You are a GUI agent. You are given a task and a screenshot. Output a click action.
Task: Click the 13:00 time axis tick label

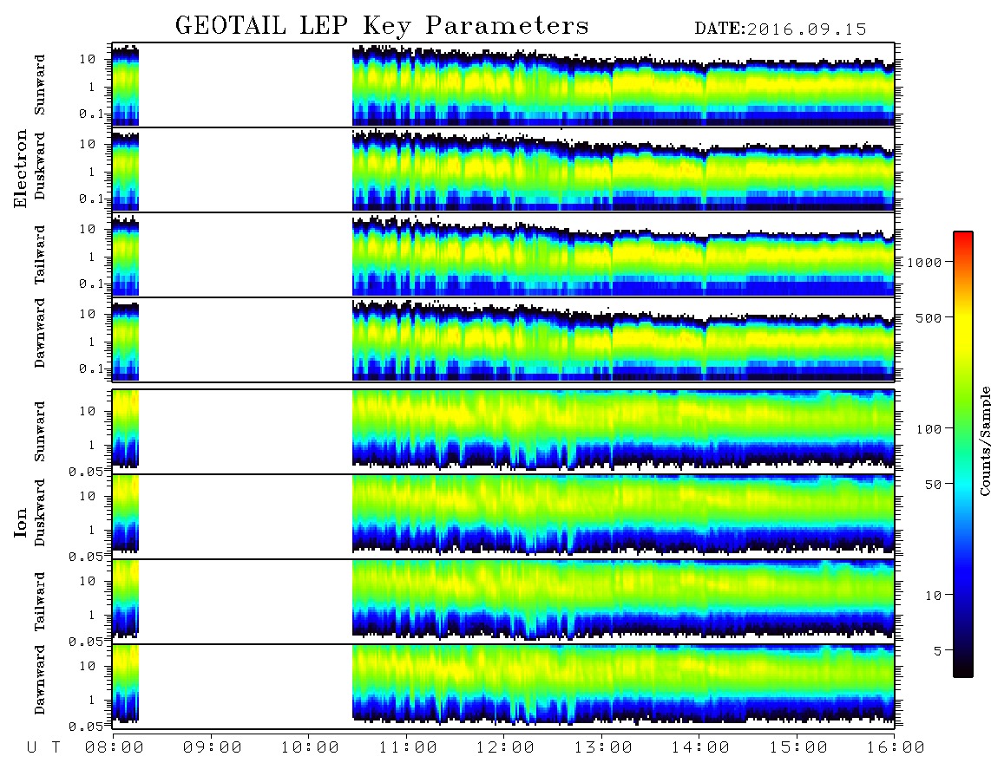(x=603, y=748)
